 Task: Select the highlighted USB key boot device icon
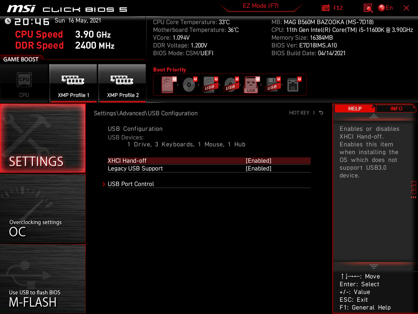pos(251,85)
